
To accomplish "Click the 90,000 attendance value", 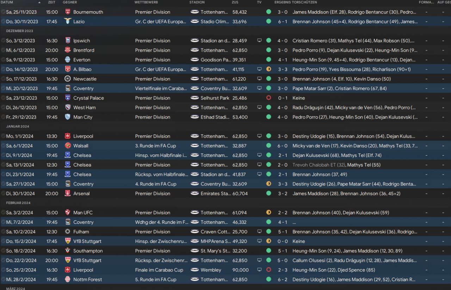I will [240, 270].
